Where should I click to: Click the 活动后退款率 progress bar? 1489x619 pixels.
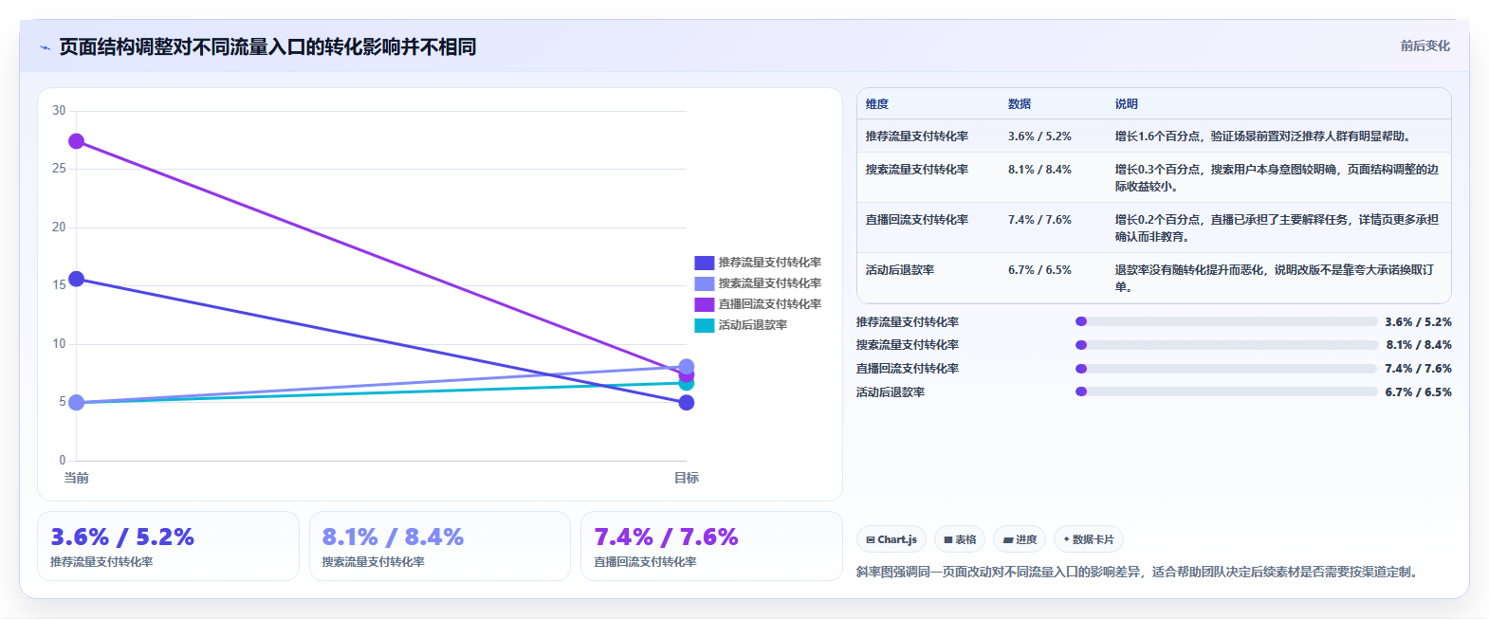pyautogui.click(x=1226, y=391)
